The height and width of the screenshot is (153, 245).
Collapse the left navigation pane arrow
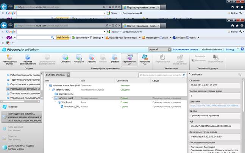coord(42,73)
